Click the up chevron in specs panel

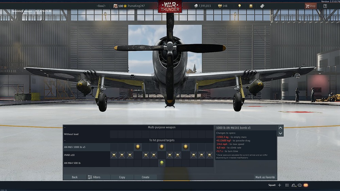[x=280, y=128]
